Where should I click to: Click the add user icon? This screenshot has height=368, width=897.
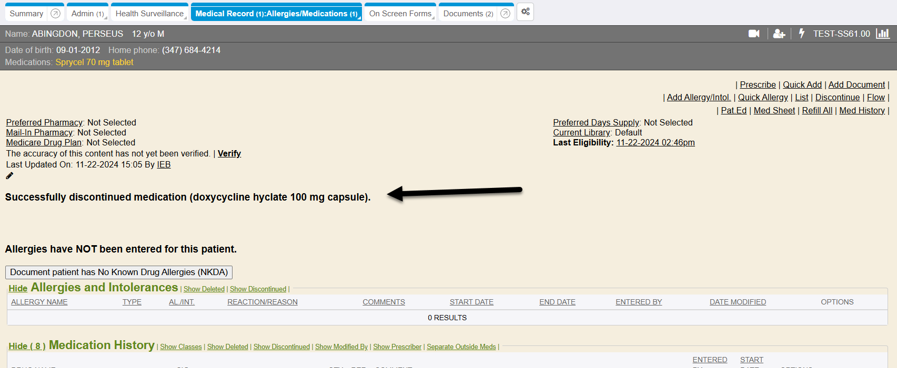tap(779, 34)
